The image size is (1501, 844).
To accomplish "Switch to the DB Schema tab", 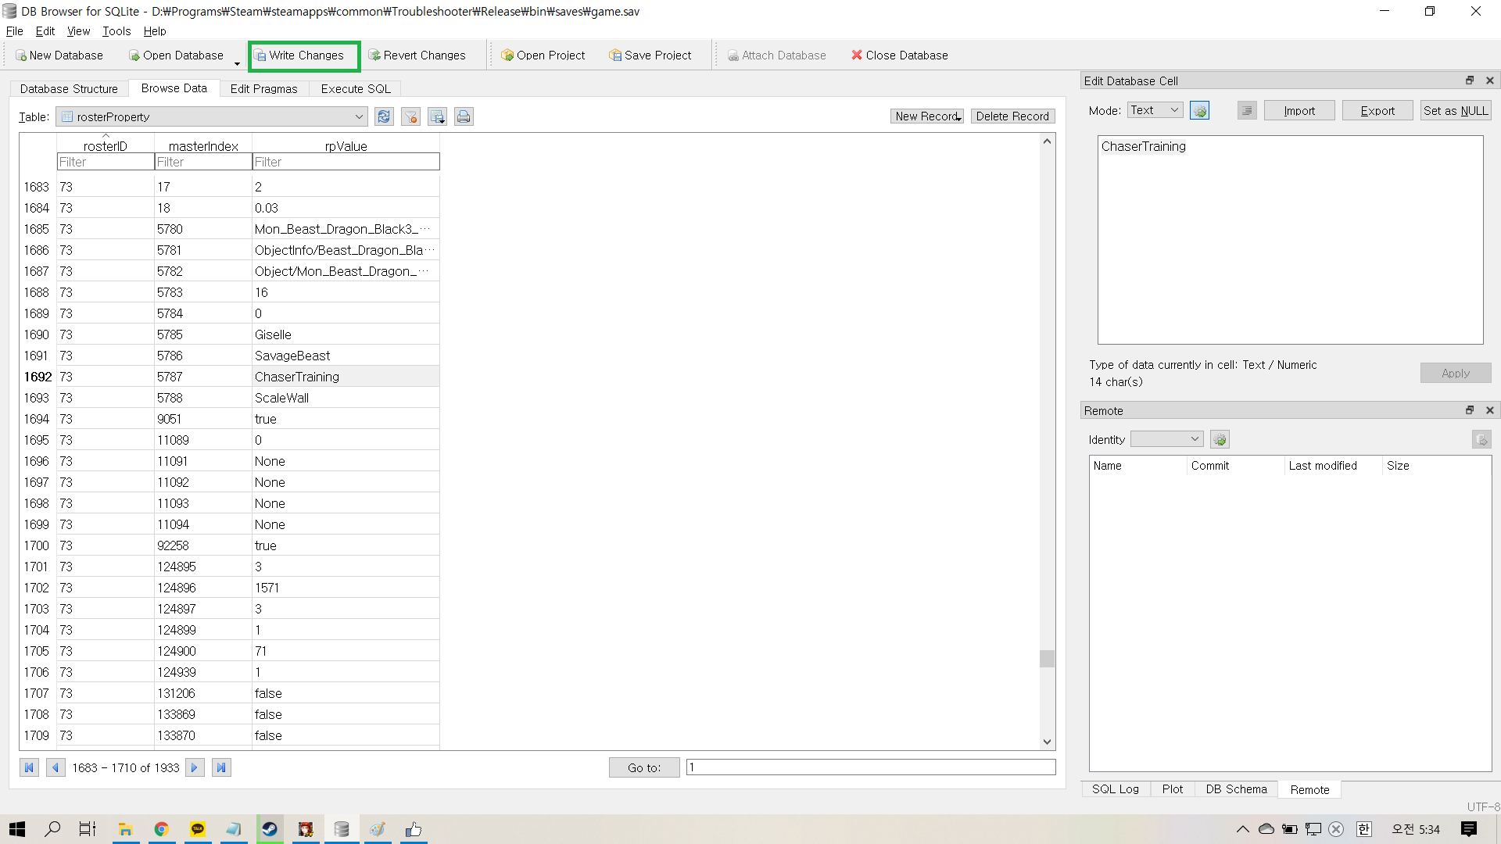I will (x=1235, y=789).
